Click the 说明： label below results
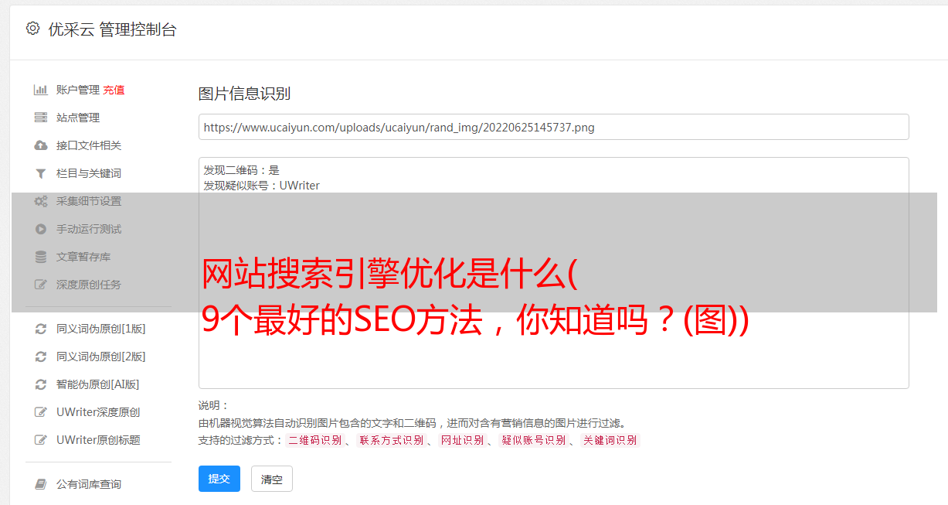The width and height of the screenshot is (948, 505). coord(214,405)
